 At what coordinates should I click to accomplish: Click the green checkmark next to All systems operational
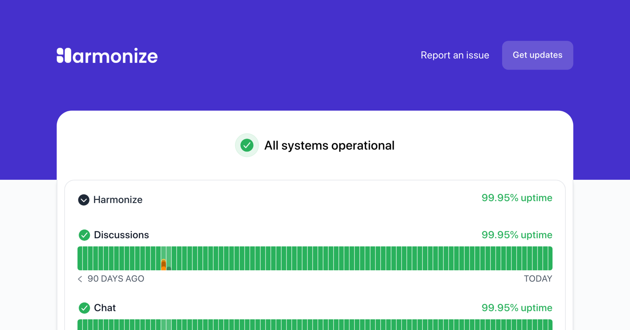click(247, 145)
